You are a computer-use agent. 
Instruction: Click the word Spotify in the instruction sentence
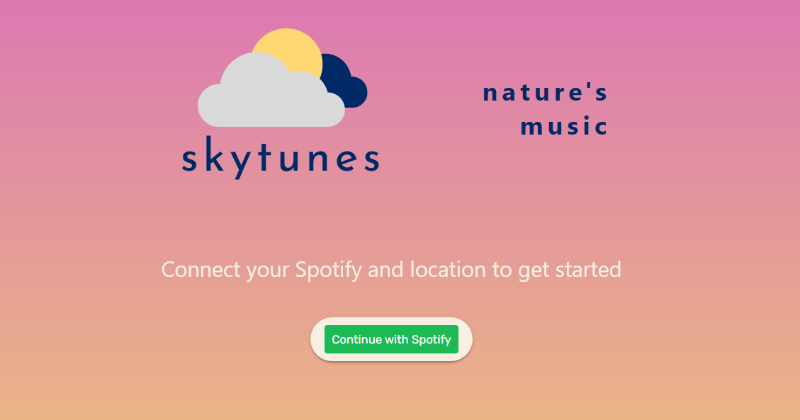point(329,270)
